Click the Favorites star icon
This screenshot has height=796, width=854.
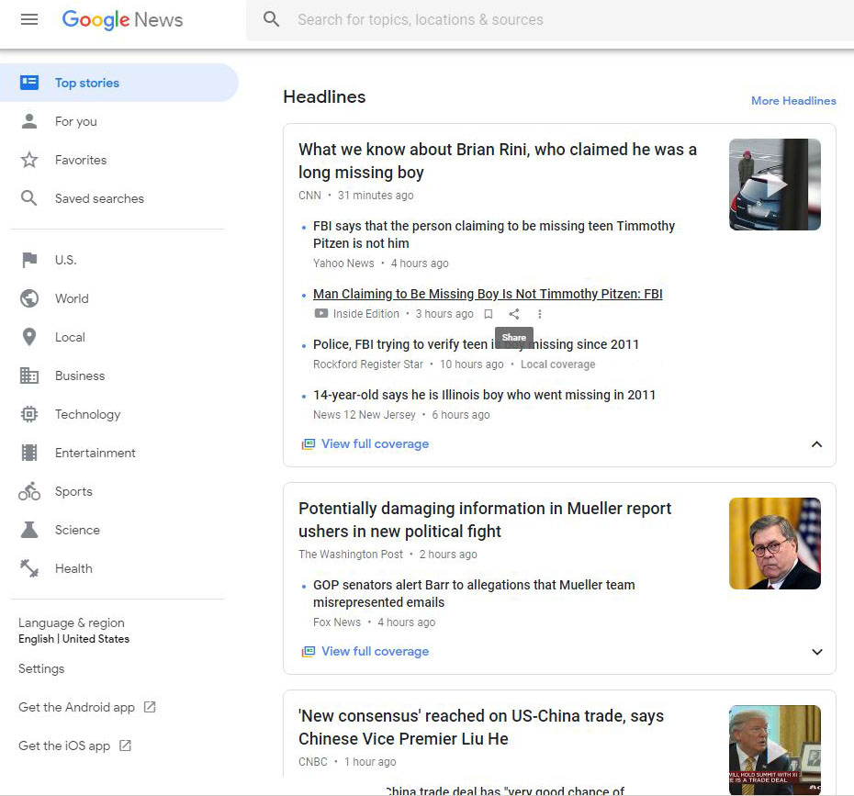point(29,160)
